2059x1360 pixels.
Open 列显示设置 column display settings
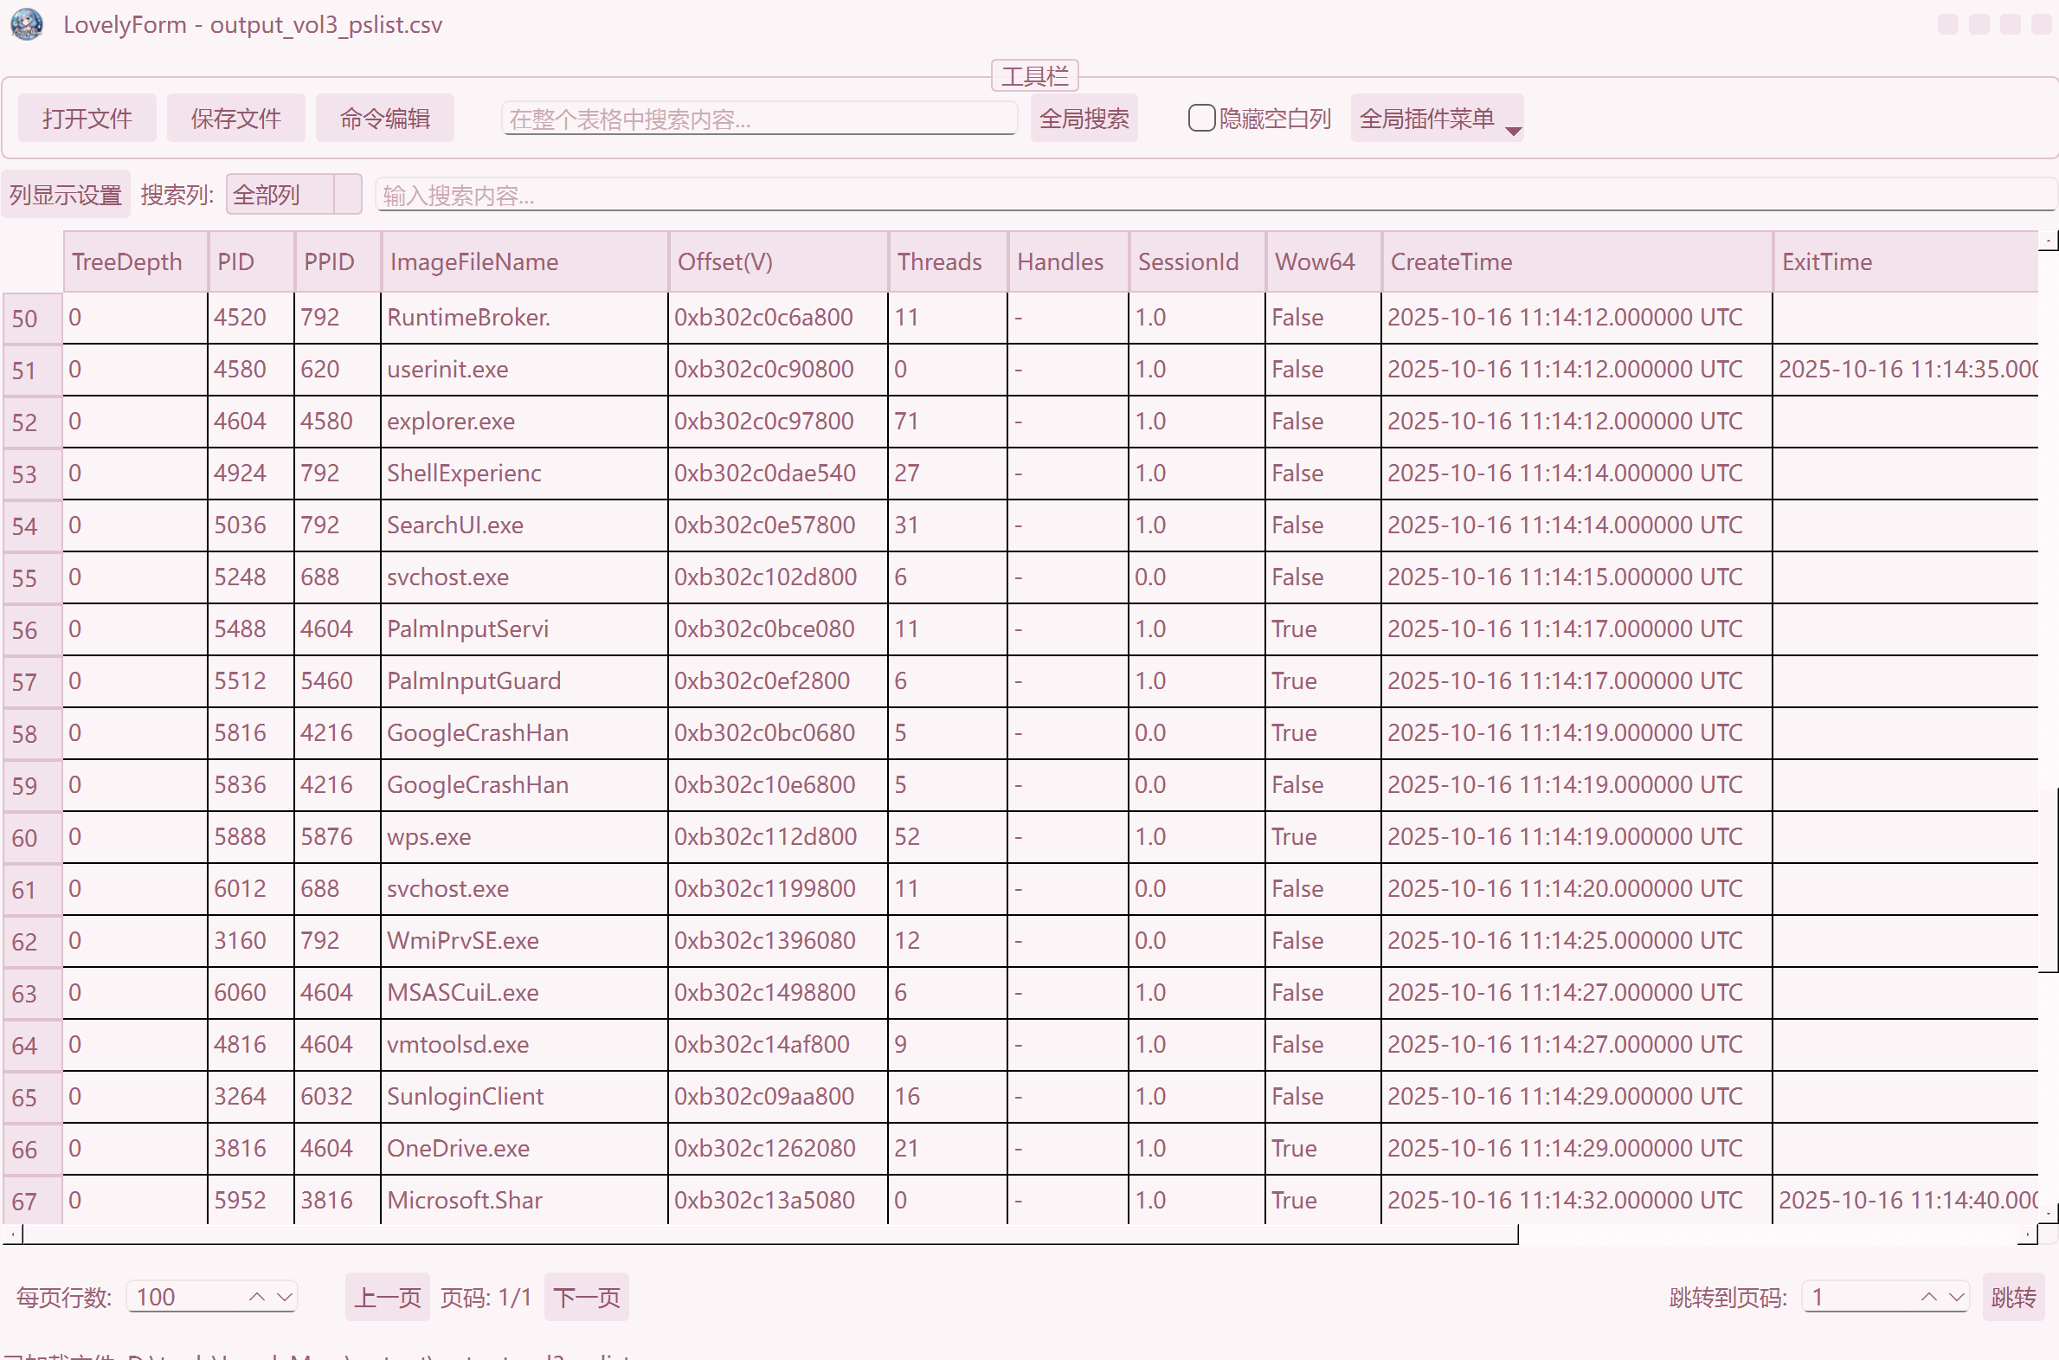pos(66,194)
